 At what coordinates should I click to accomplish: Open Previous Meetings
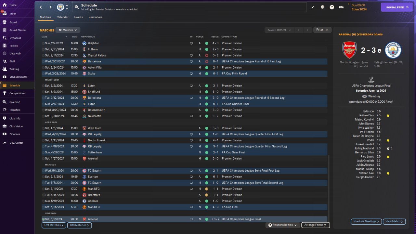[x=366, y=221]
